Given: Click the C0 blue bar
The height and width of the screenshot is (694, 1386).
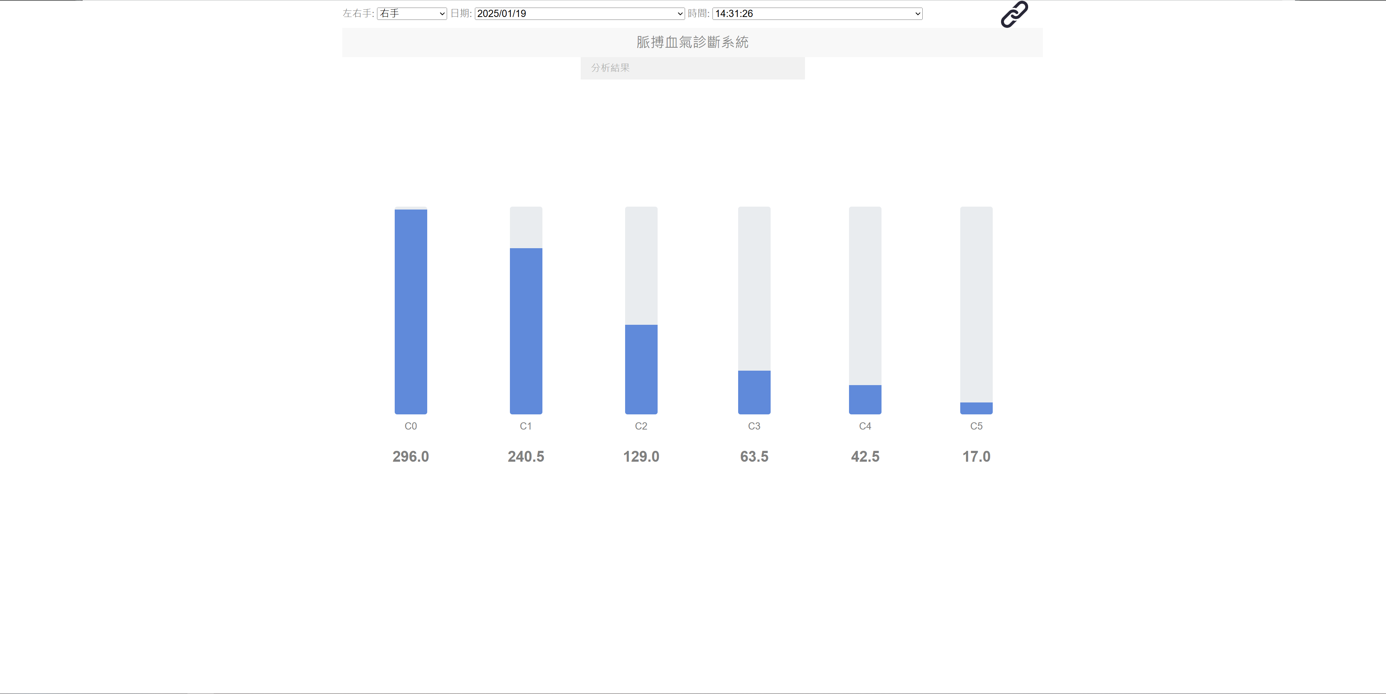Looking at the screenshot, I should point(411,311).
